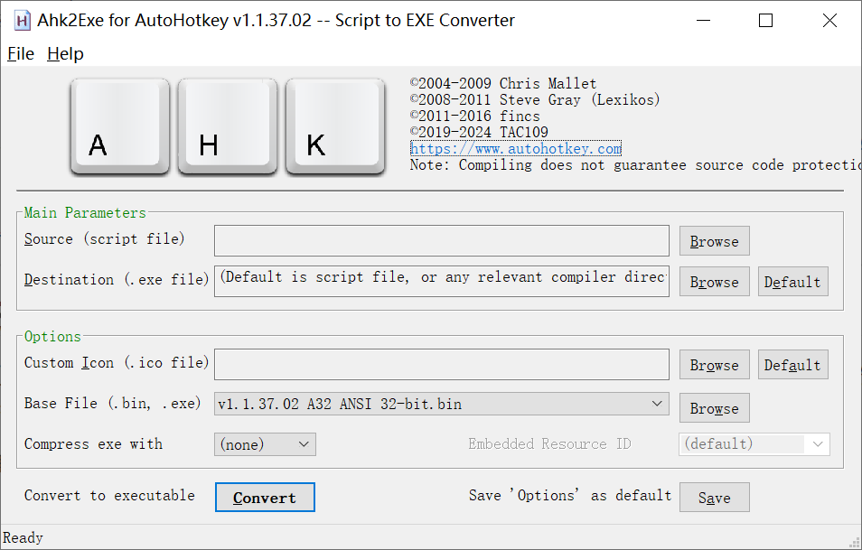862x550 pixels.
Task: Focus the Custom Icon file field
Action: [442, 364]
